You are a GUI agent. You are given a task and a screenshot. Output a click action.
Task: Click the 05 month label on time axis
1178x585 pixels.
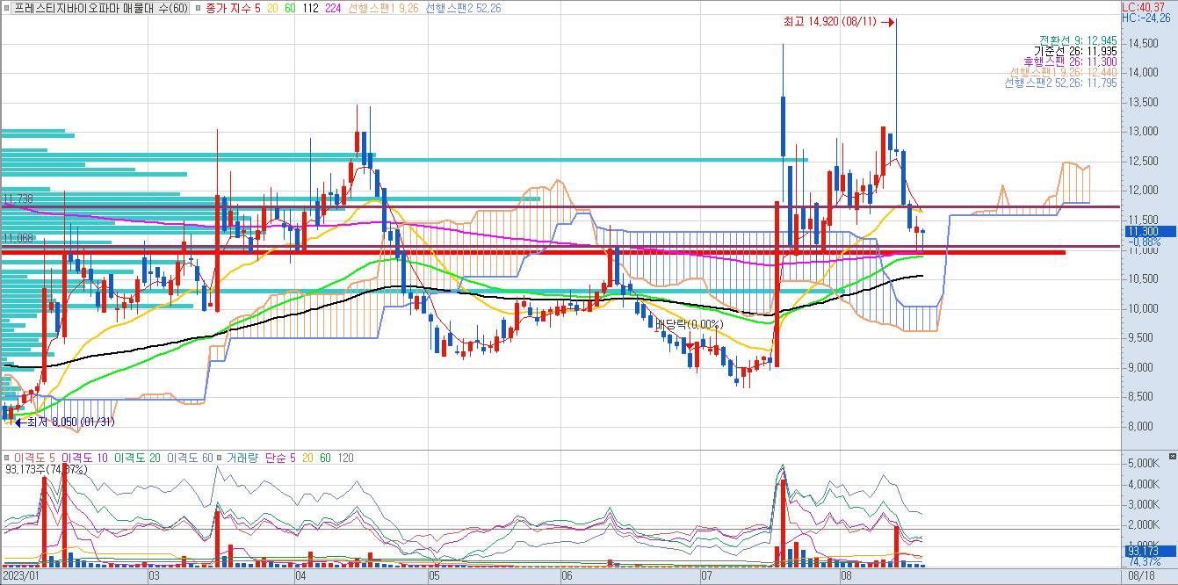434,577
